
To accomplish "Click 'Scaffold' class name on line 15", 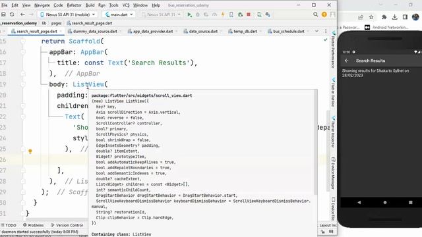I will (x=84, y=41).
